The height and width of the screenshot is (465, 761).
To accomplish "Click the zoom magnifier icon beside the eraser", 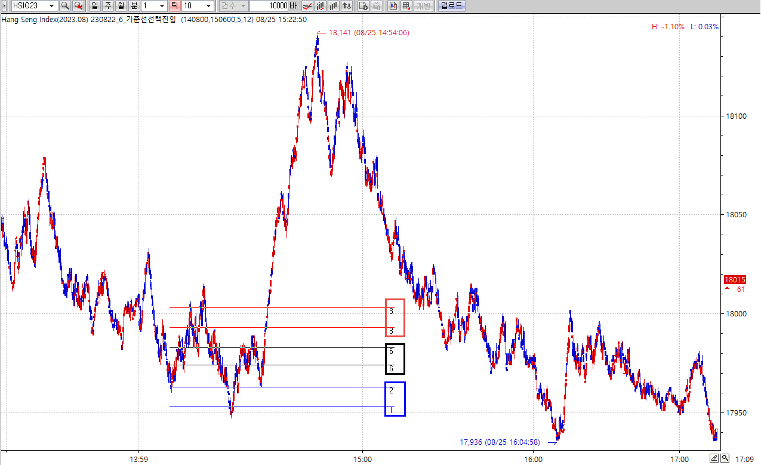I will [725, 458].
